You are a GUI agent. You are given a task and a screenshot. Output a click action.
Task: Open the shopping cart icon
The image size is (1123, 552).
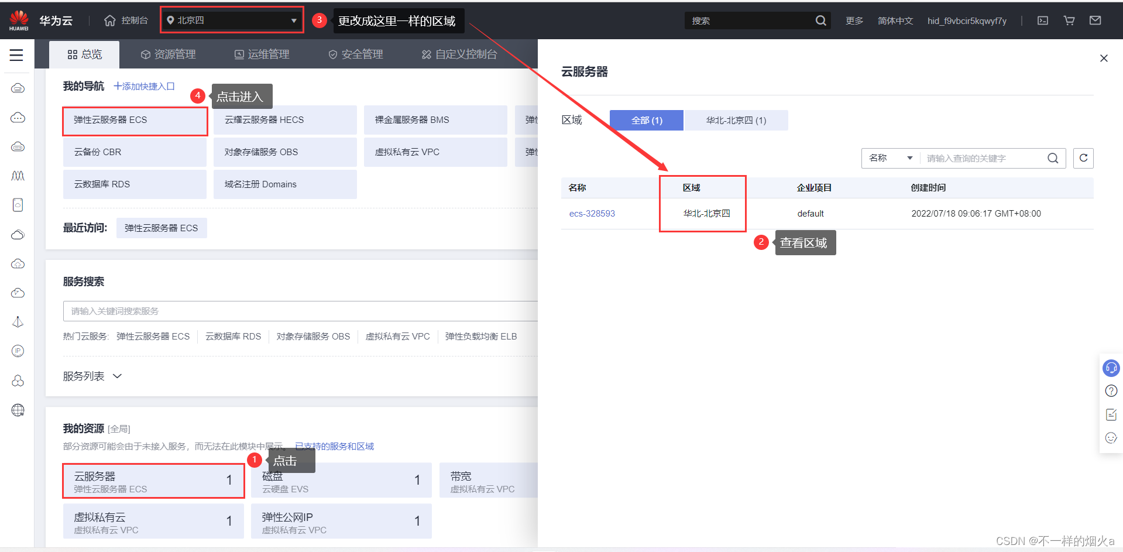(x=1069, y=20)
